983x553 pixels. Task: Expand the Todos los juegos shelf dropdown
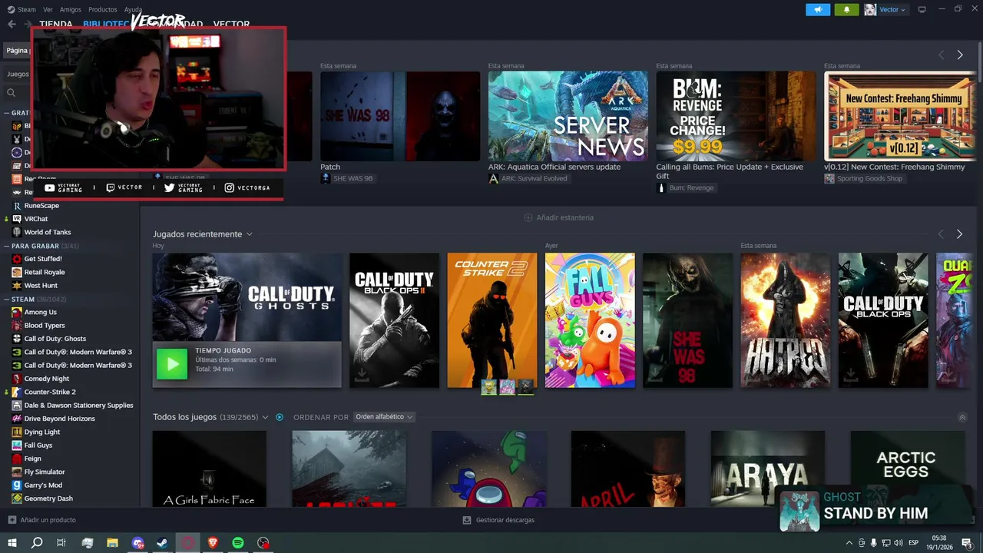tap(265, 417)
